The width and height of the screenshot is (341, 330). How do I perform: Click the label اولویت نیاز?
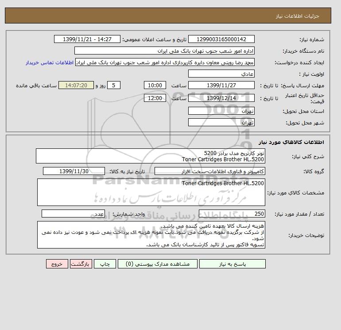311,74
